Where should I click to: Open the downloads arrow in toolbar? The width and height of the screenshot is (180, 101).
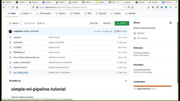click(x=149, y=7)
